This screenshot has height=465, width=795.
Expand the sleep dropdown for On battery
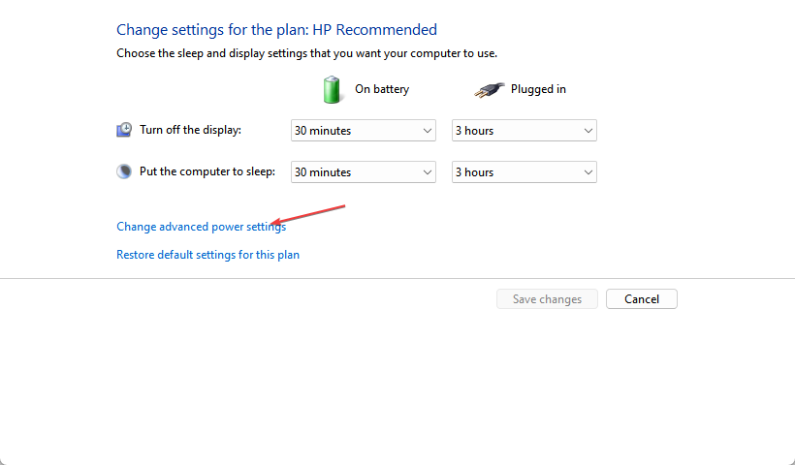363,172
